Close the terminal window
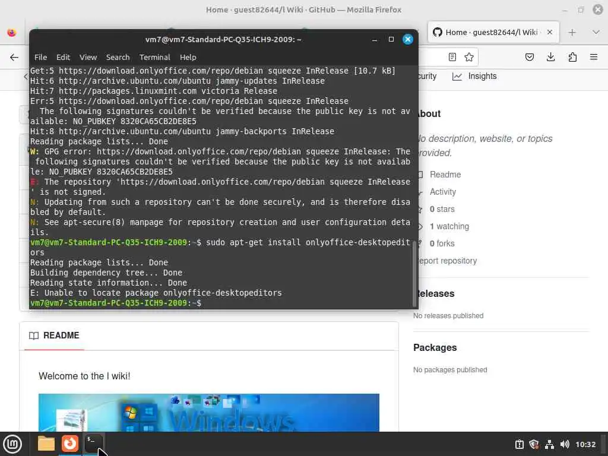The image size is (608, 456). [x=408, y=40]
